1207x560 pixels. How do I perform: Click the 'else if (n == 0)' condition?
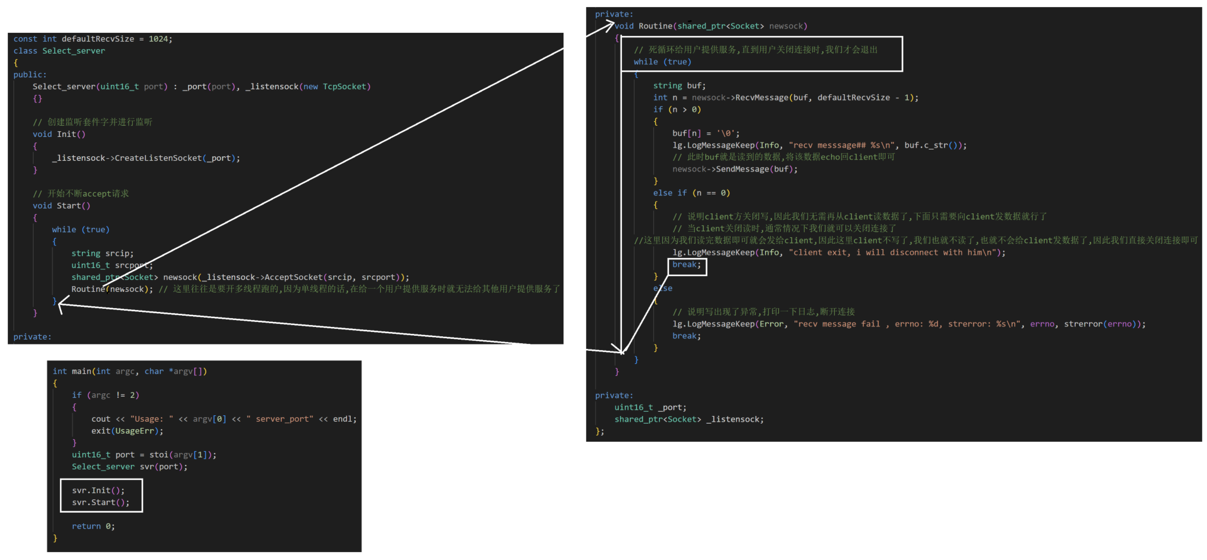pyautogui.click(x=692, y=193)
